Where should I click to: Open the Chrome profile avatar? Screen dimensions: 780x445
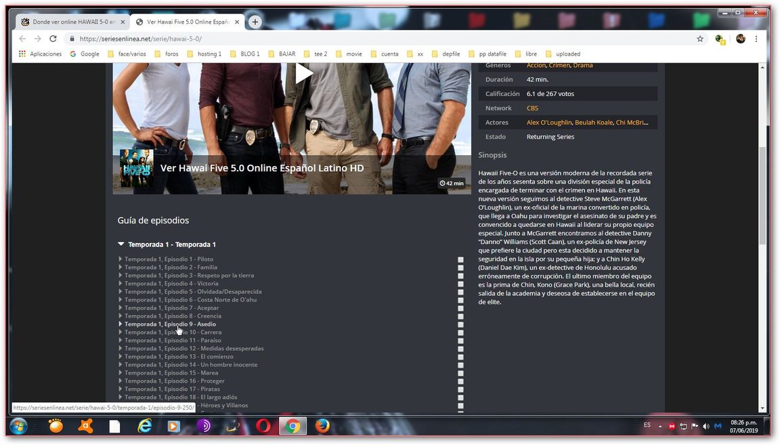[x=741, y=39]
